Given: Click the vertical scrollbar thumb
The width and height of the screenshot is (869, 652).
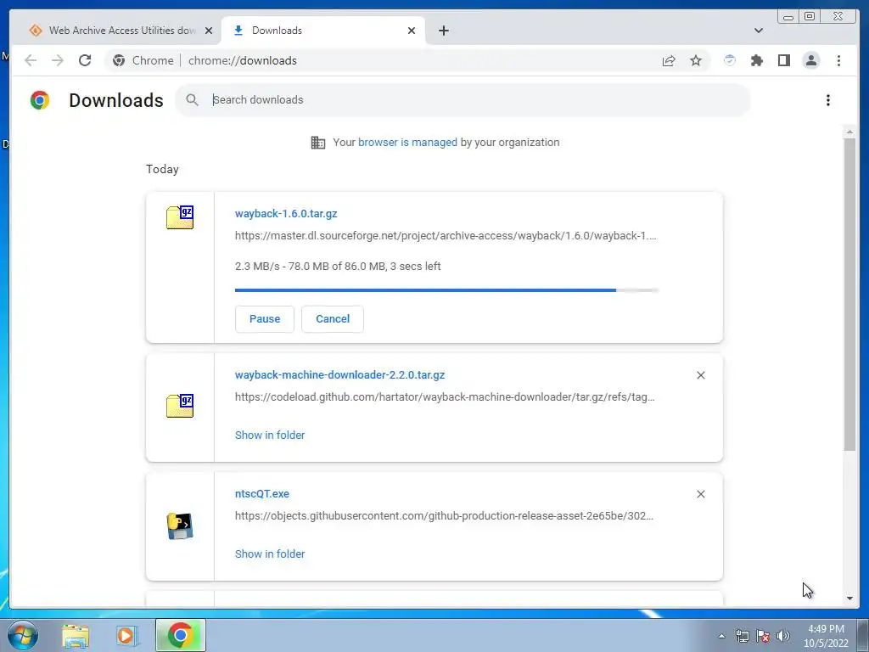Looking at the screenshot, I should 849,295.
